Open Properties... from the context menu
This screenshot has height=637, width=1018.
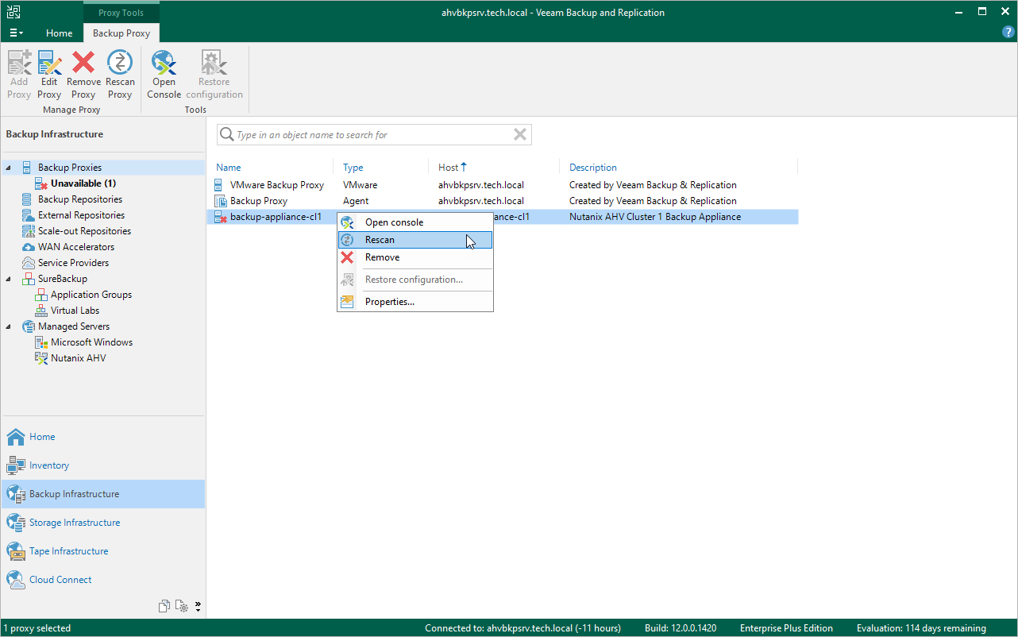[x=415, y=302]
